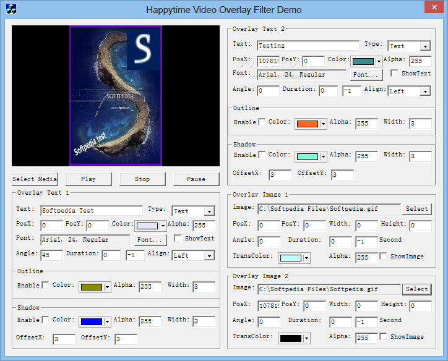Image resolution: width=448 pixels, height=361 pixels.
Task: Stop the video playback
Action: [x=142, y=179]
